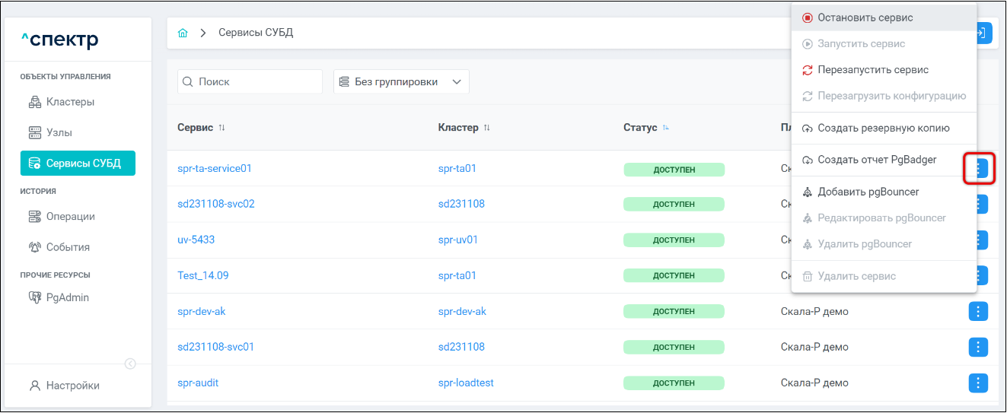Toggle sorting on the Статус column
This screenshot has height=413, width=1007.
pos(666,128)
